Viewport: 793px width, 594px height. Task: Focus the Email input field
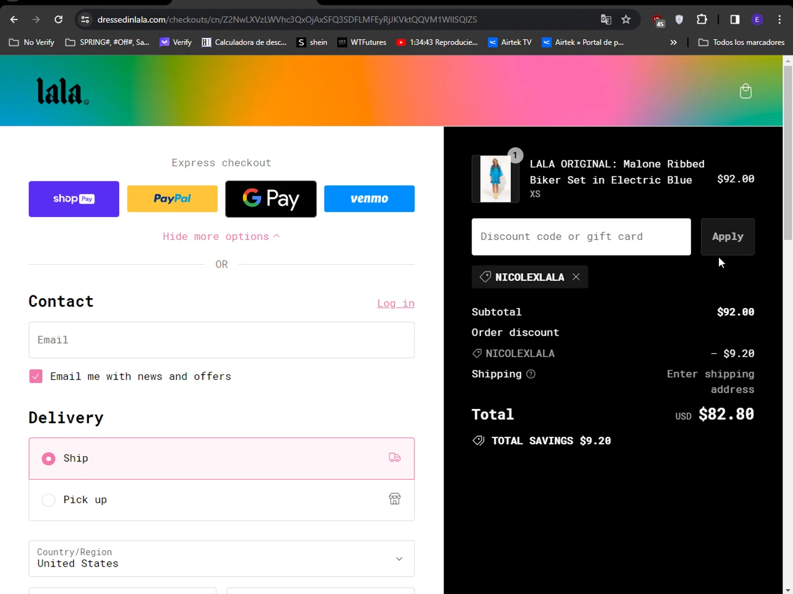tap(222, 340)
